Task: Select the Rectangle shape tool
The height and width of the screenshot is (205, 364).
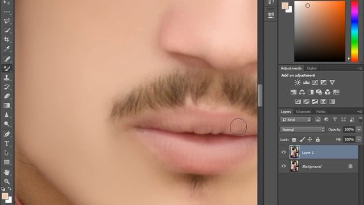Action: [7, 162]
